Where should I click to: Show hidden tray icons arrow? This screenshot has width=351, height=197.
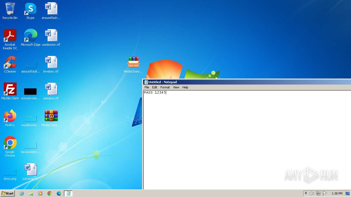pyautogui.click(x=306, y=193)
